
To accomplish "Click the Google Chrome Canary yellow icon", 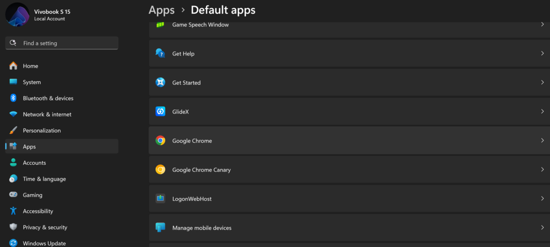I will [160, 170].
